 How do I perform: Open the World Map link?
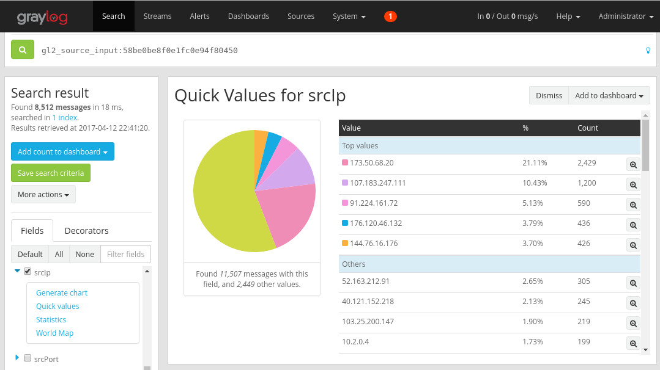[x=54, y=333]
